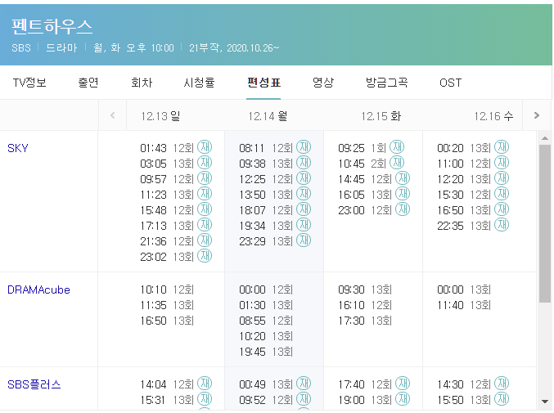Click rerun badge next to SKY 12.15 10:45

(396, 163)
